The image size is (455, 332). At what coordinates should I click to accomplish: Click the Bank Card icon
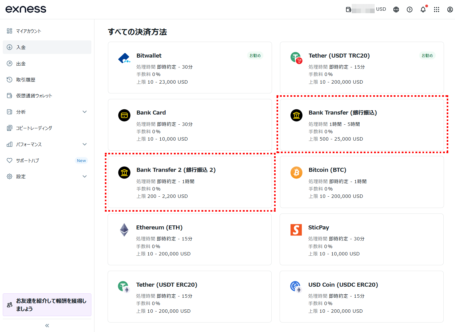pyautogui.click(x=124, y=115)
